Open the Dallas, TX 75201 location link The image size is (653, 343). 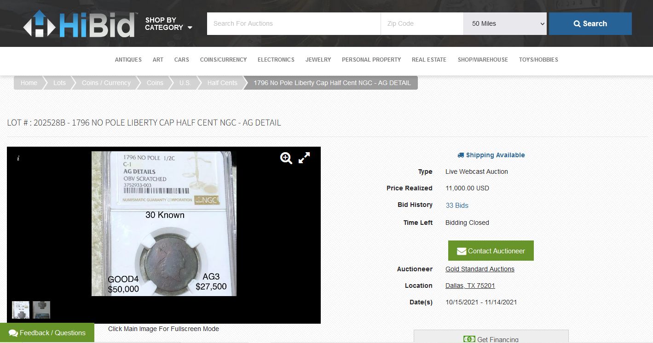[470, 286]
